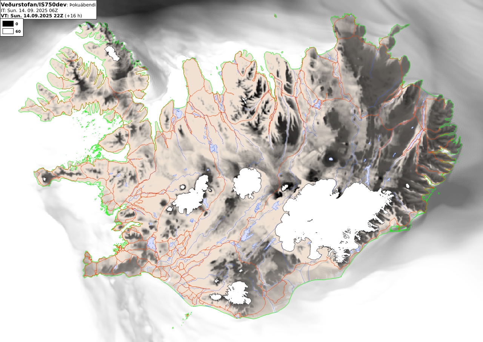Click the Þokuábendi label in the header
Viewport: 483px width, 342px height.
[83, 5]
